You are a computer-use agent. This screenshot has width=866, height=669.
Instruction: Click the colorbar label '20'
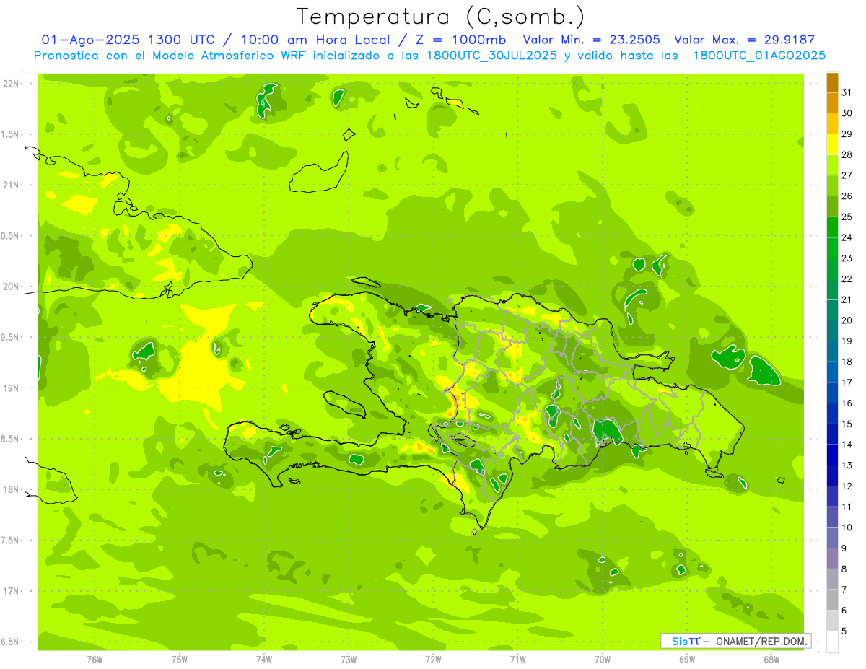(x=847, y=320)
